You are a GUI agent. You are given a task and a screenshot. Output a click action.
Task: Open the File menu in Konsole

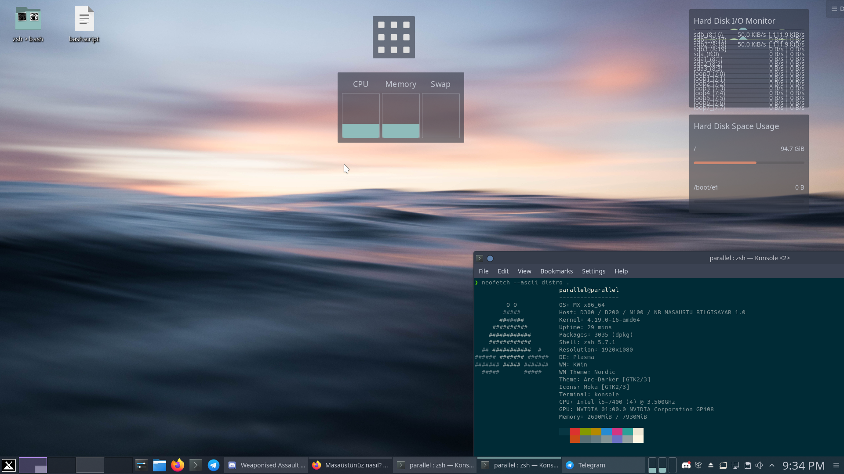click(484, 271)
